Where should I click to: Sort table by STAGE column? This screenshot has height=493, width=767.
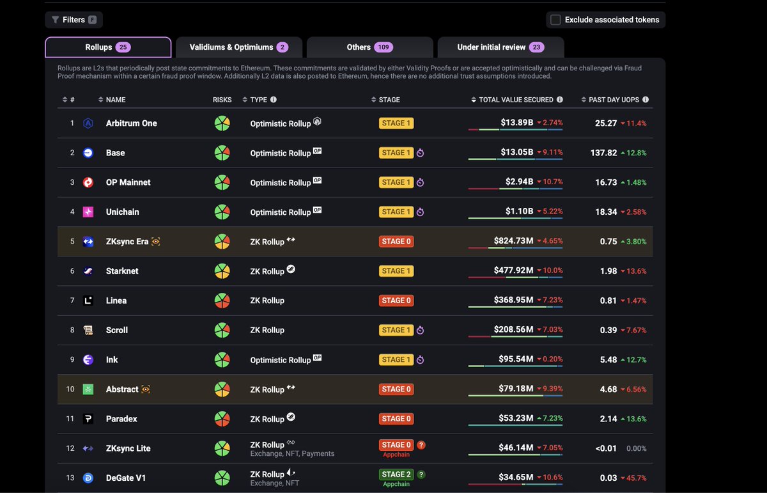coord(385,100)
